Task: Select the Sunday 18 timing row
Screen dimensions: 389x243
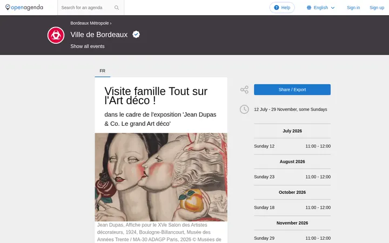Action: click(x=292, y=207)
